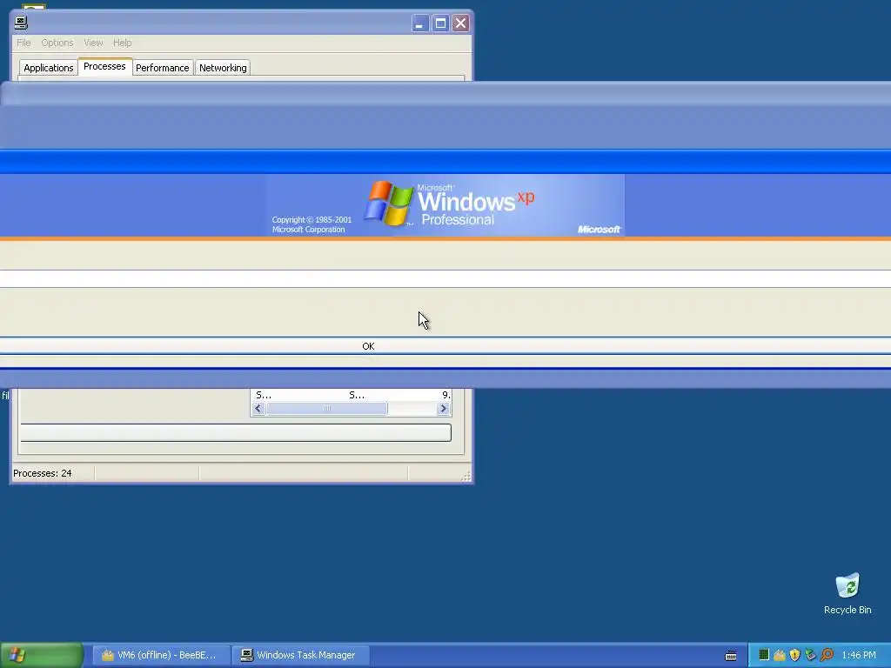Click the Processes: 24 status bar text
891x668 pixels.
(43, 473)
